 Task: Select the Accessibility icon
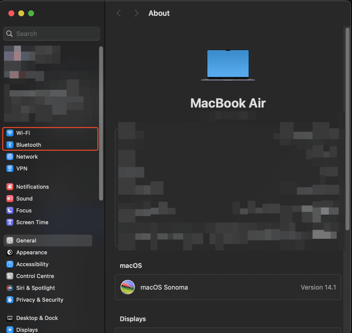click(x=10, y=265)
